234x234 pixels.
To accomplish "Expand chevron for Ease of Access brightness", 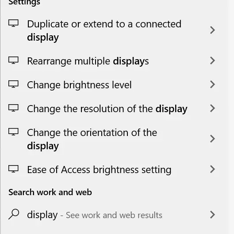I will [212, 169].
